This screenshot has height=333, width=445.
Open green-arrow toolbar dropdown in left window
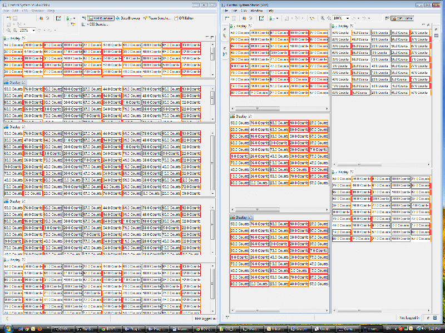73,18
